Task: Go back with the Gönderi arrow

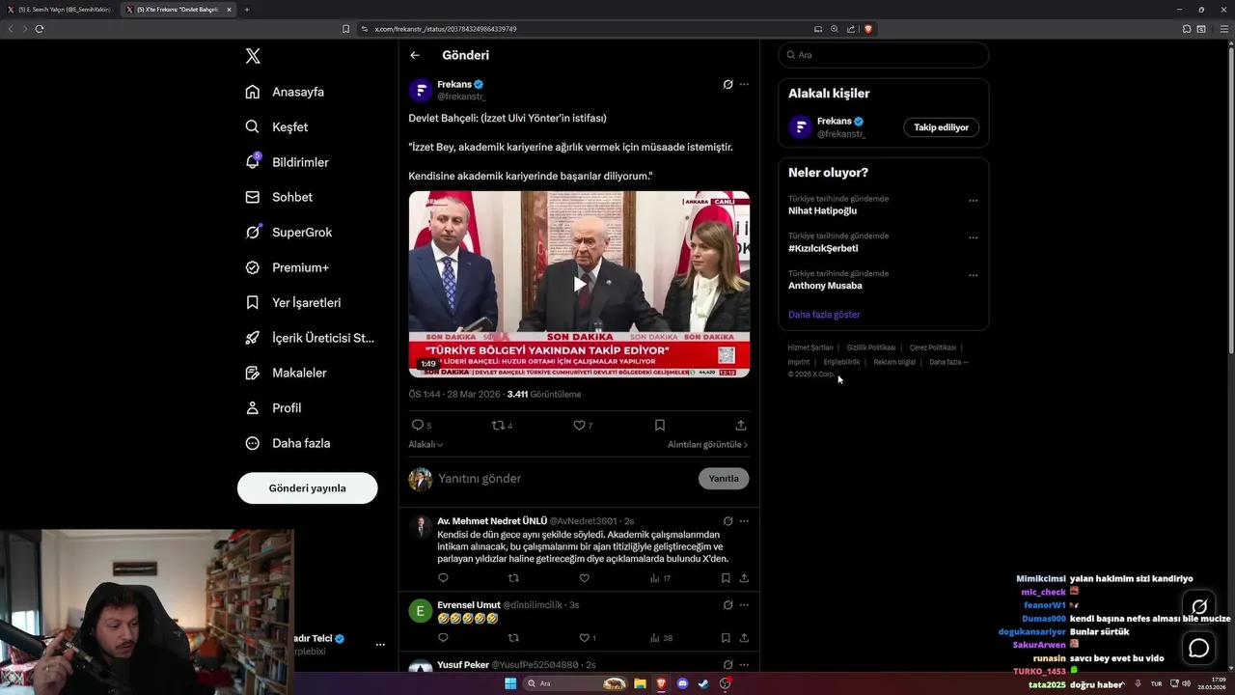Action: click(415, 55)
